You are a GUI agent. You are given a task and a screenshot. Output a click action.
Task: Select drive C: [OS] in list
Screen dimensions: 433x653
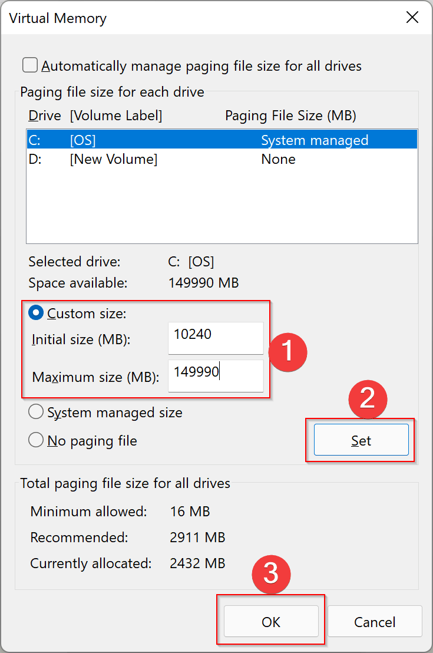click(82, 140)
